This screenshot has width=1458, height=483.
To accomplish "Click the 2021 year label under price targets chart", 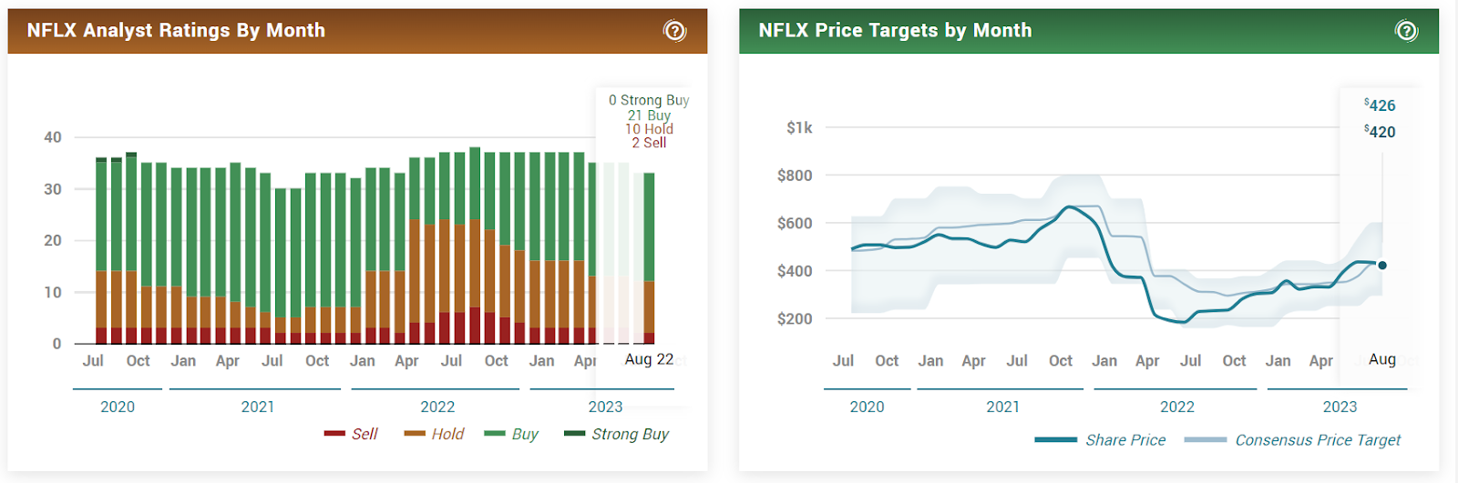I will [x=1002, y=407].
